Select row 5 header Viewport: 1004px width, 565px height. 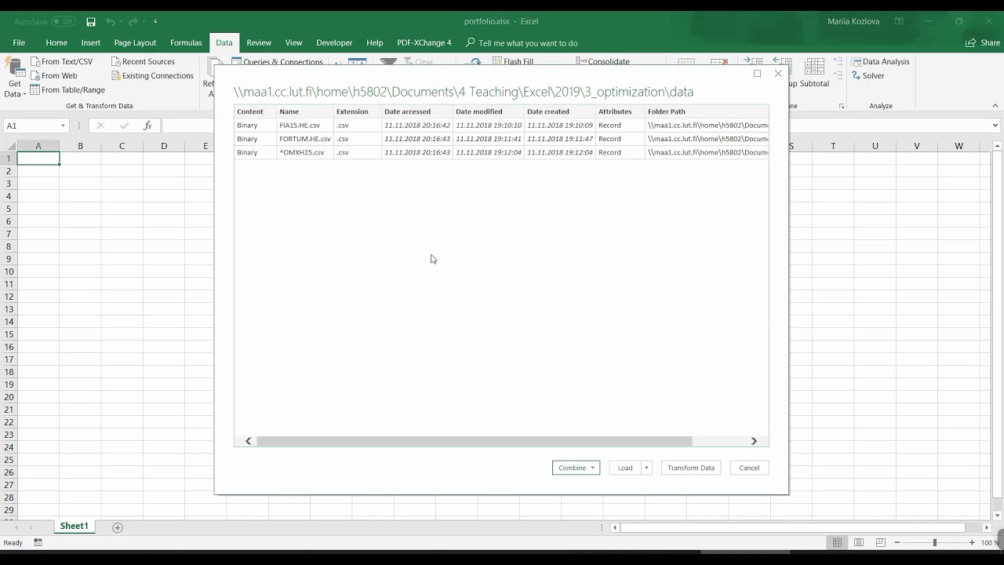(9, 209)
